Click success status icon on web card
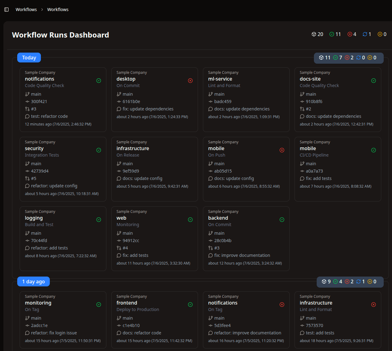Viewport: 392px width, 351px height. pyautogui.click(x=190, y=220)
